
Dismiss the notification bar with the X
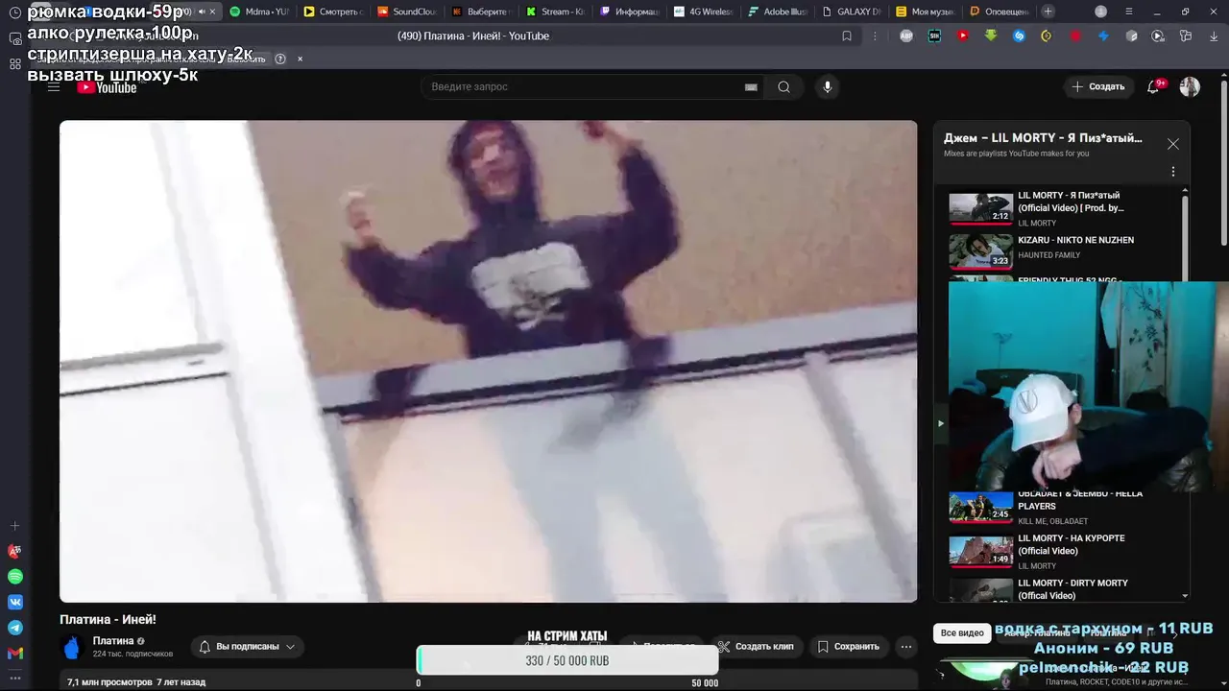300,59
